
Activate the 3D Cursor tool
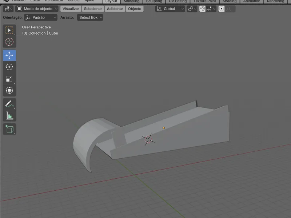[x=9, y=42]
